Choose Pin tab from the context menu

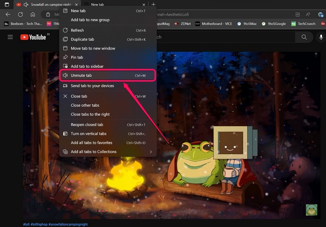[x=77, y=57]
